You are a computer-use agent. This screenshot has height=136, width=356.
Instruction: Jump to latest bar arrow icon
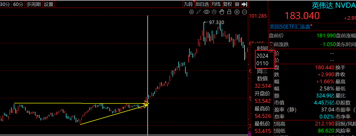click(x=245, y=4)
